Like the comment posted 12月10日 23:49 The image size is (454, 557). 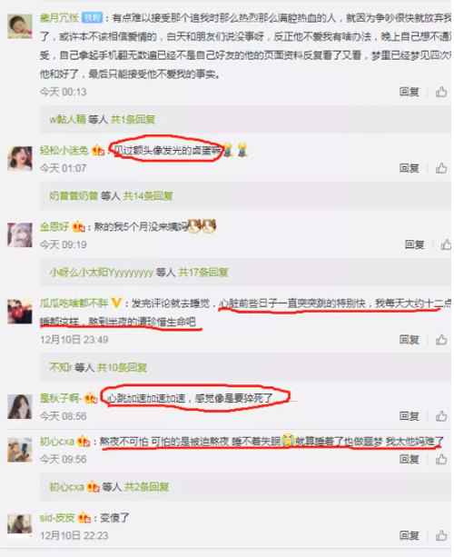click(441, 340)
